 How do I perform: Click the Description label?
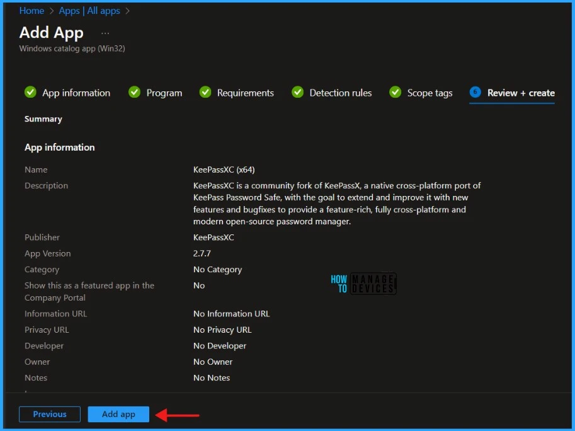[46, 186]
